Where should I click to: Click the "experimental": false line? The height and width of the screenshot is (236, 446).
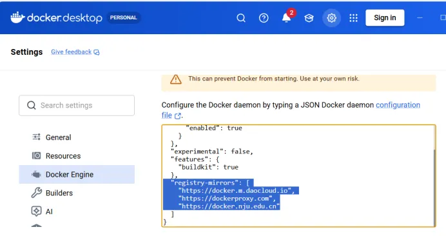coord(212,152)
